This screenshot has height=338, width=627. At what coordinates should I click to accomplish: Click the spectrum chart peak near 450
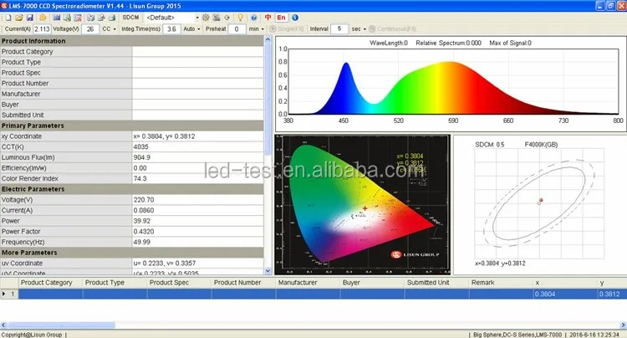click(346, 64)
